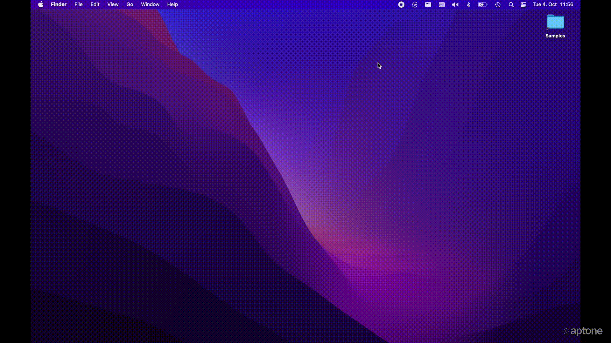The image size is (611, 343).
Task: Open the File menu
Action: coord(79,4)
